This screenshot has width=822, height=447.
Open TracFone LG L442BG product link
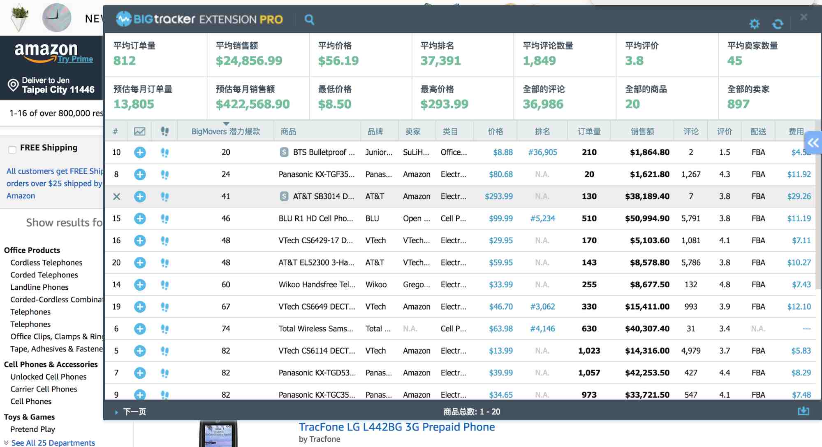click(397, 427)
